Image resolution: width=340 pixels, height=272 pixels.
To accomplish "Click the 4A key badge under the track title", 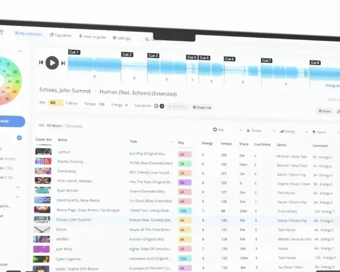I will [x=56, y=103].
